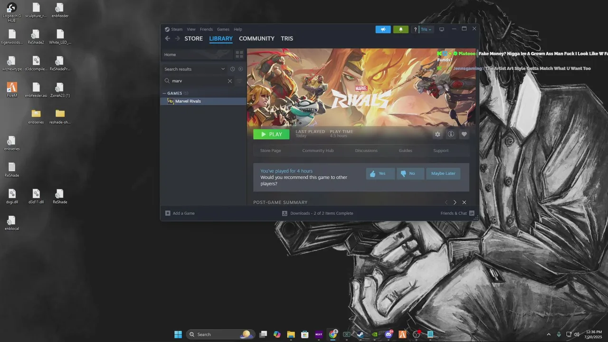The height and width of the screenshot is (342, 608).
Task: Go to previous post-game summary arrow
Action: [x=446, y=202]
